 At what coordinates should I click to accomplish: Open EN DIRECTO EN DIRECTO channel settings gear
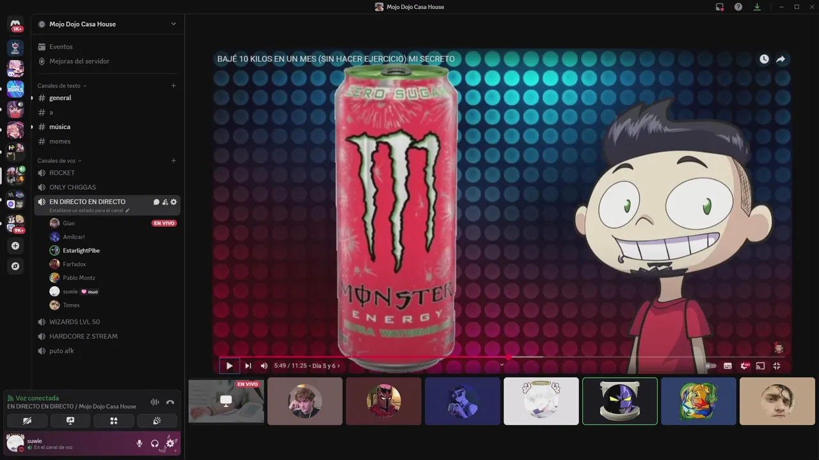pos(173,202)
